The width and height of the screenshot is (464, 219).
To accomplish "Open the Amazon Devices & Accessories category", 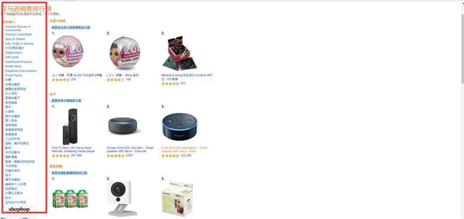I will pos(18,28).
